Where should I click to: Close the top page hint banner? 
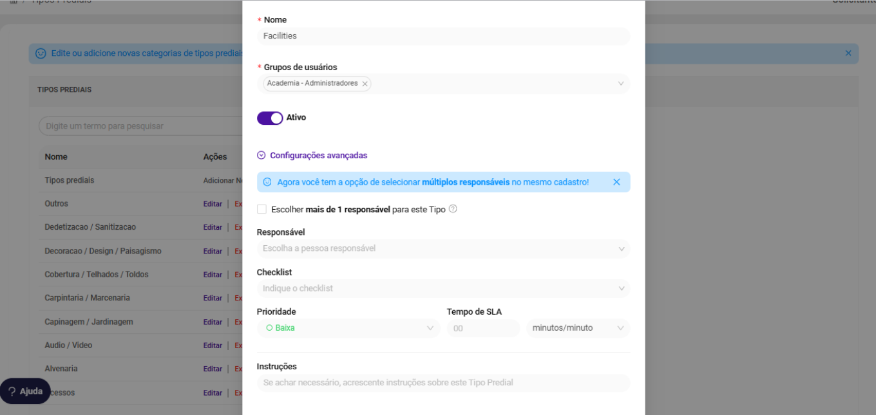tap(848, 53)
